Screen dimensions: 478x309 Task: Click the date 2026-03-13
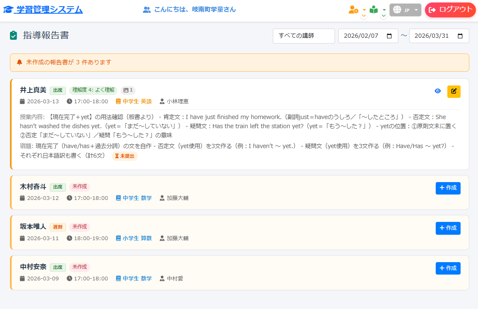43,102
